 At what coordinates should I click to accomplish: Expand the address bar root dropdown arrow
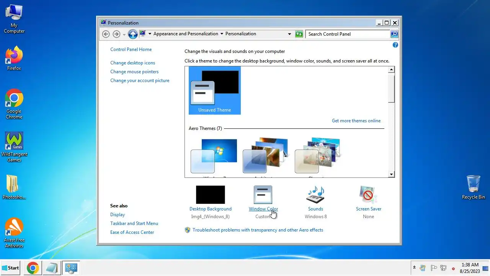[x=150, y=34]
